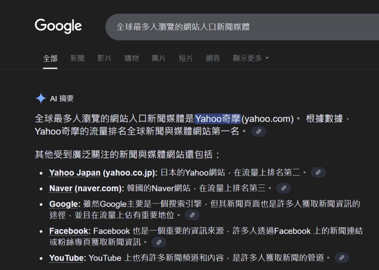Open the 購物 results tab

click(x=131, y=58)
